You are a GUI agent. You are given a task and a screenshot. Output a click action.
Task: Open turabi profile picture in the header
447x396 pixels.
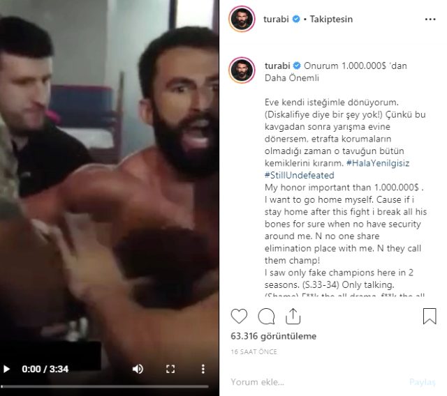click(x=242, y=19)
